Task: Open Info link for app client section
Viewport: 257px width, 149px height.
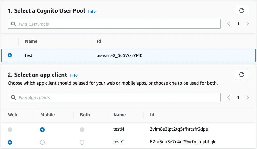Action: click(74, 75)
